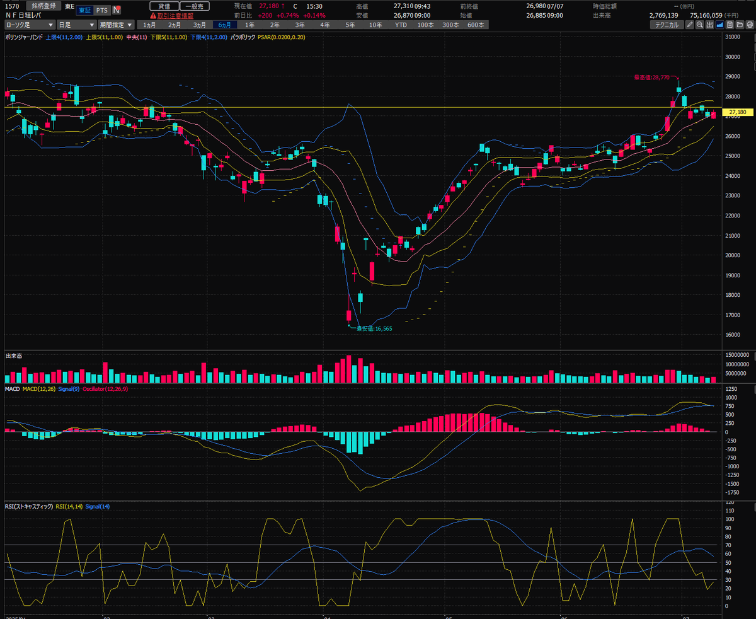
Task: Open the 日足 timeframe dropdown
Action: point(76,25)
